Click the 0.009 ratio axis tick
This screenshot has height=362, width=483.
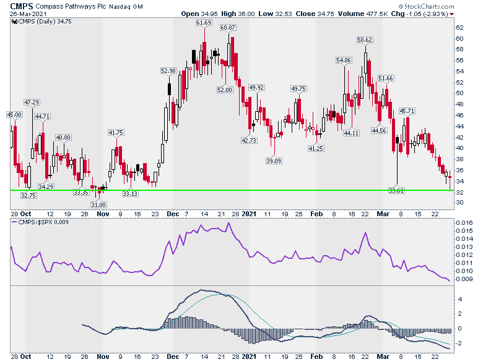(x=464, y=279)
